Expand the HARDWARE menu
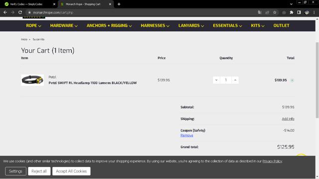The image size is (319, 179). [x=64, y=25]
